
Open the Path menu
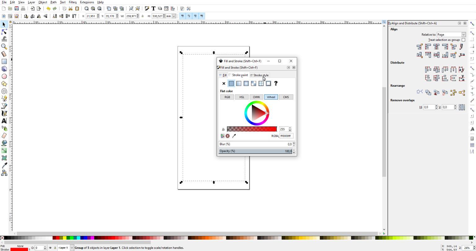click(53, 2)
